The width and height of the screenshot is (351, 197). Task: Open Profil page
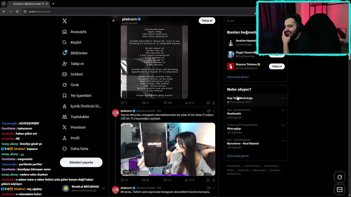click(71, 138)
